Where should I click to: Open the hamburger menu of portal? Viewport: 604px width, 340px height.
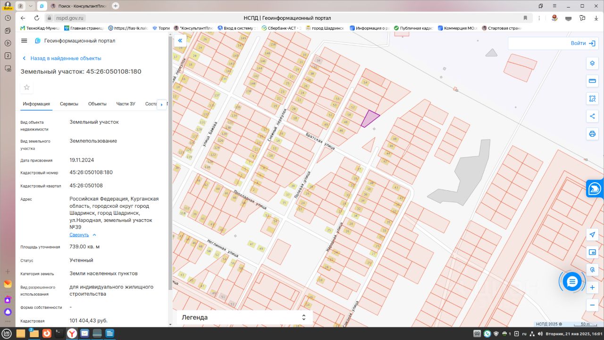tap(25, 41)
